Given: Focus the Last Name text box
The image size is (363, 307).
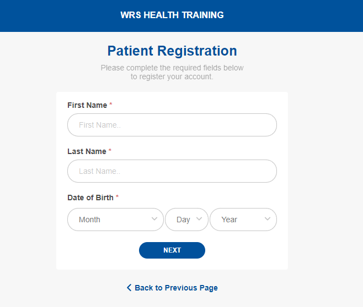Looking at the screenshot, I should click(172, 171).
